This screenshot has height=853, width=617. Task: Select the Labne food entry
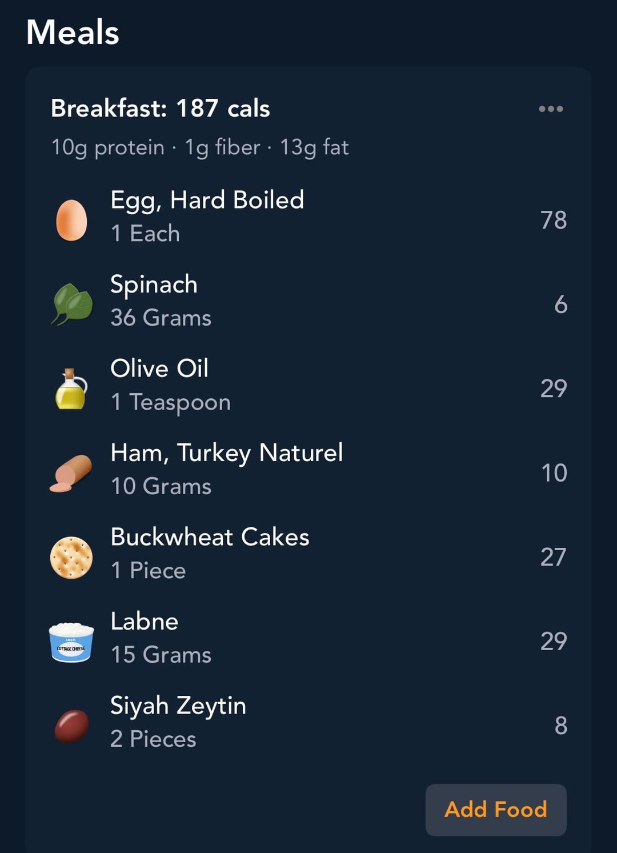(144, 622)
